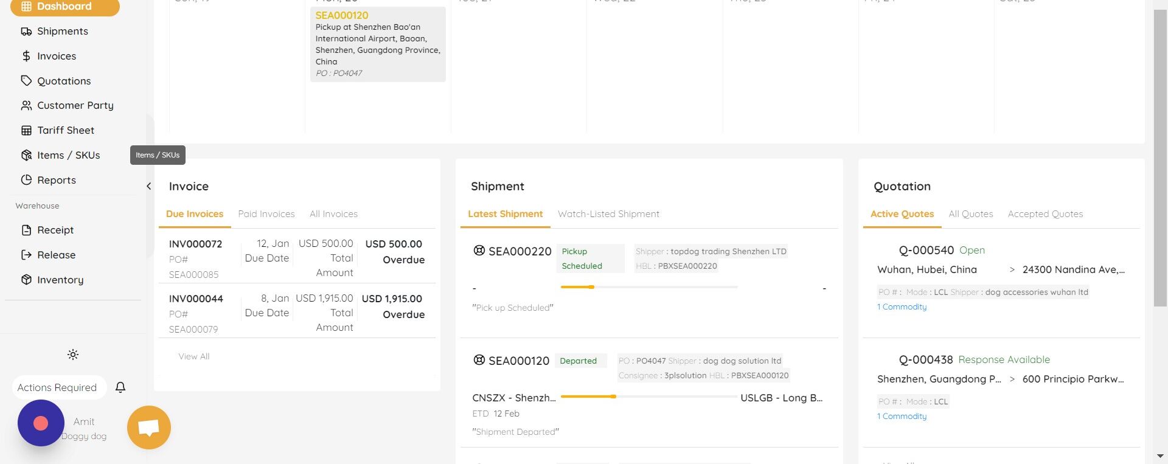Switch to the All Invoices tab
This screenshot has height=464, width=1168.
click(x=333, y=214)
